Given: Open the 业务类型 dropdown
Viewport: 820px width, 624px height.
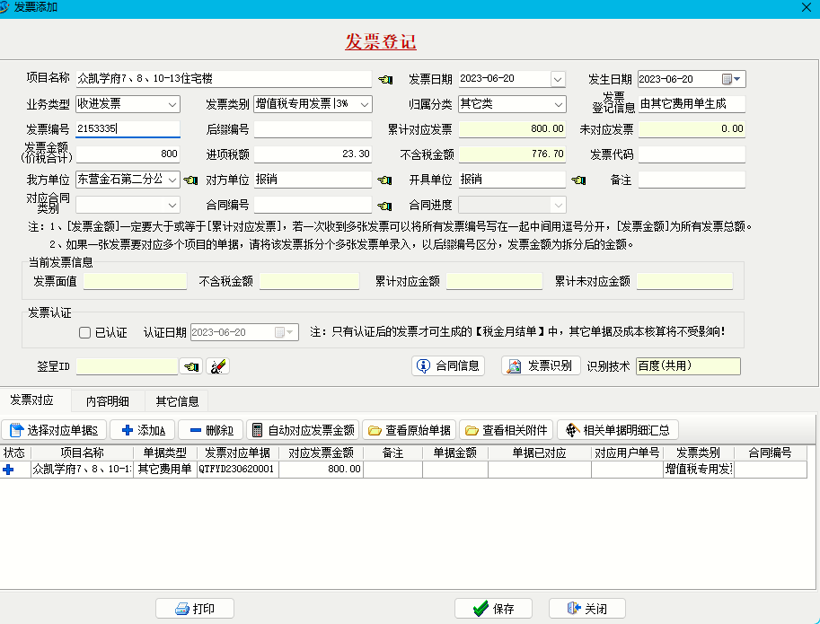Looking at the screenshot, I should click(x=172, y=104).
